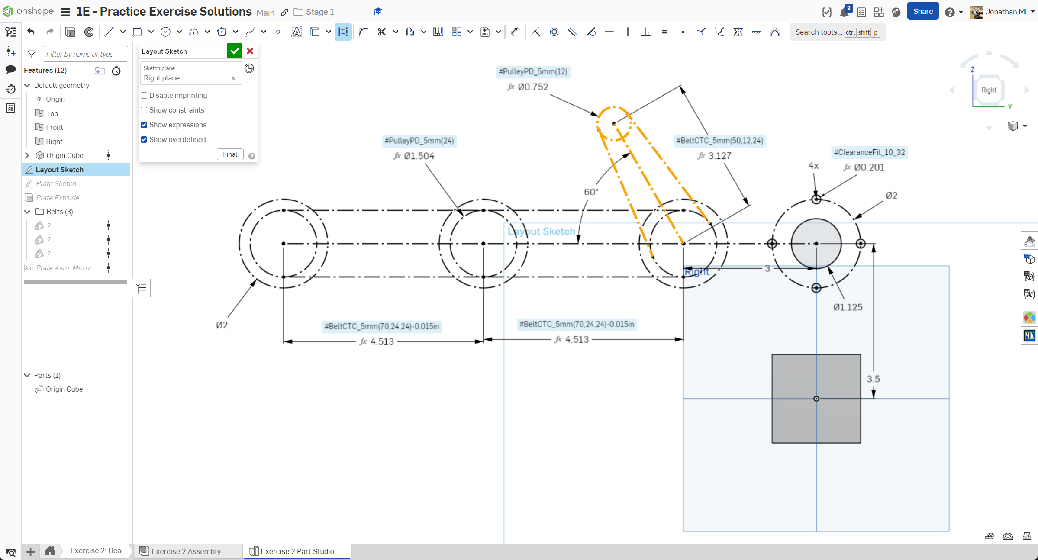Enable Disable imprinting checkbox
The image size is (1038, 560).
(x=144, y=95)
